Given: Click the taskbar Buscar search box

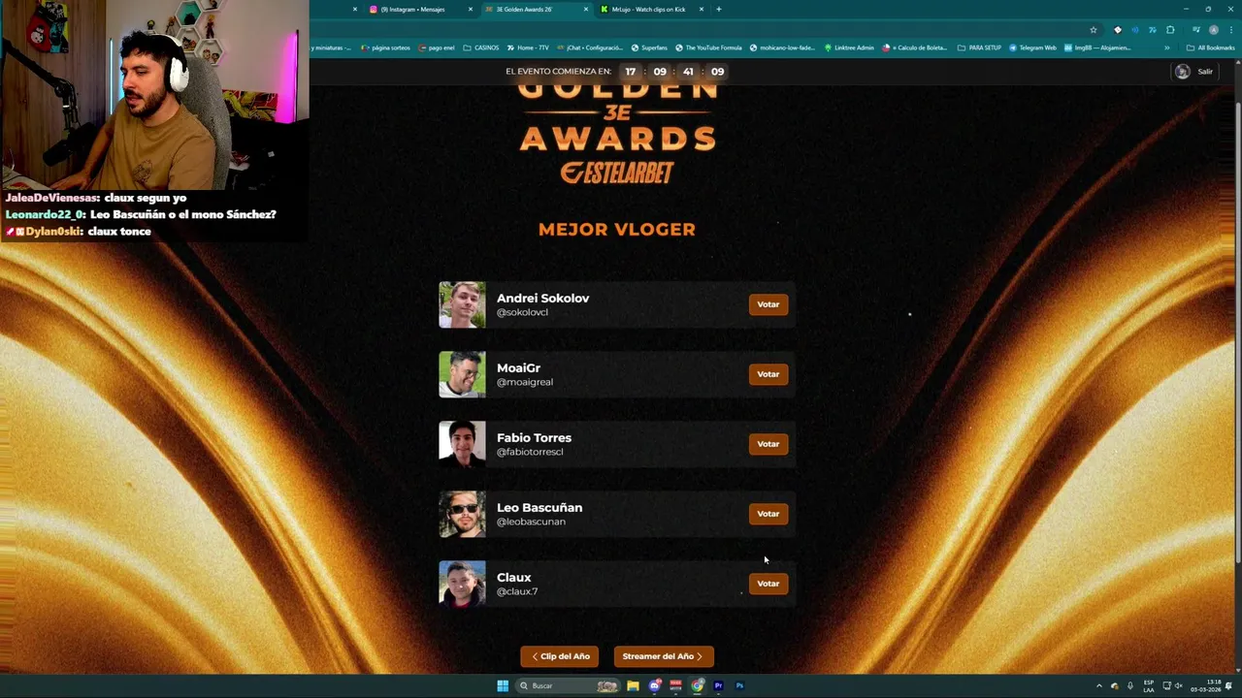Looking at the screenshot, I should coord(569,685).
